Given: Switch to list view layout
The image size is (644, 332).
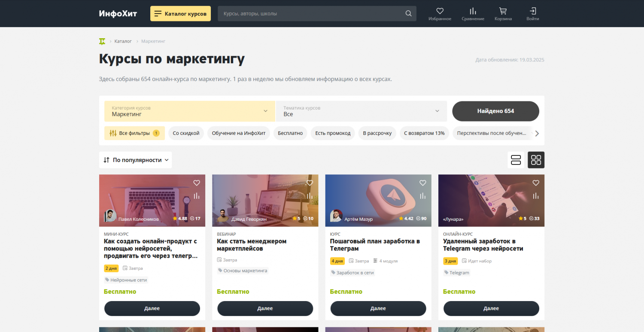Looking at the screenshot, I should (x=516, y=160).
